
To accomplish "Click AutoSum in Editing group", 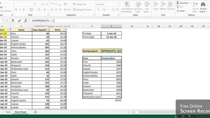I will click(x=182, y=3).
